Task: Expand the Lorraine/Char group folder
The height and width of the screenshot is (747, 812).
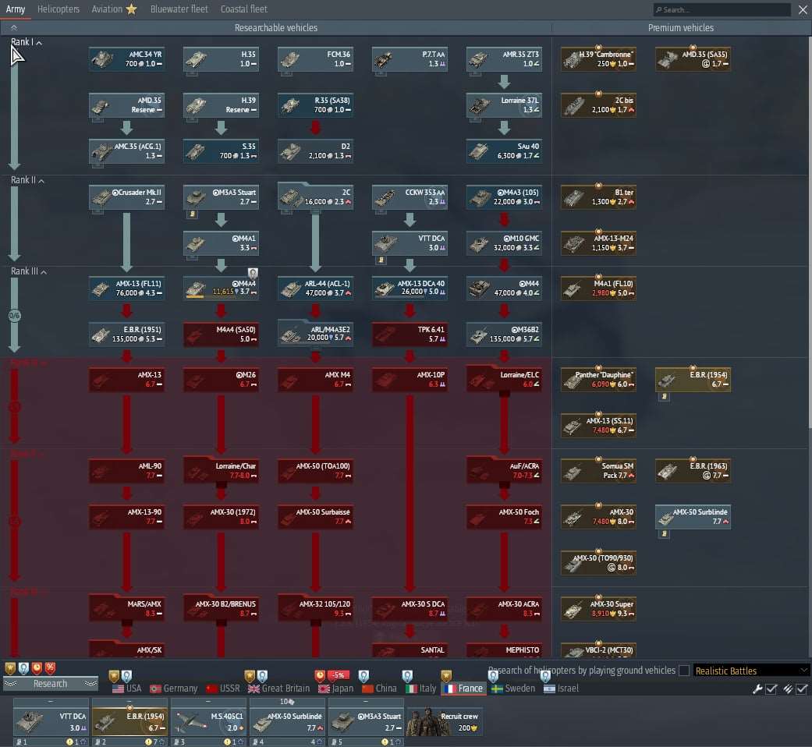Action: pos(221,470)
